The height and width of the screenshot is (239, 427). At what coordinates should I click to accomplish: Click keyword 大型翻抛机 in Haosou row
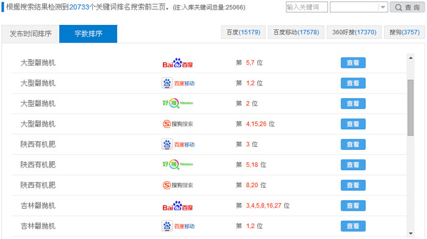click(38, 104)
